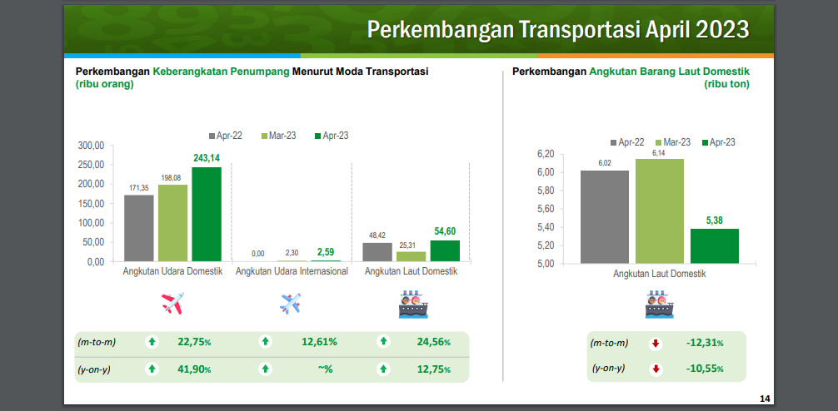The height and width of the screenshot is (411, 838).
Task: Select the 25,31 Mar-23 bar
Action: point(411,257)
